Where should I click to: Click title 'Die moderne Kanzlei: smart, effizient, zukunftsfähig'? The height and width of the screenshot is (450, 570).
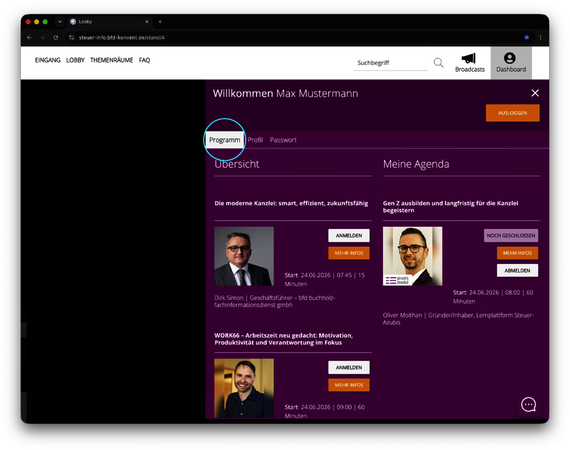pos(291,203)
